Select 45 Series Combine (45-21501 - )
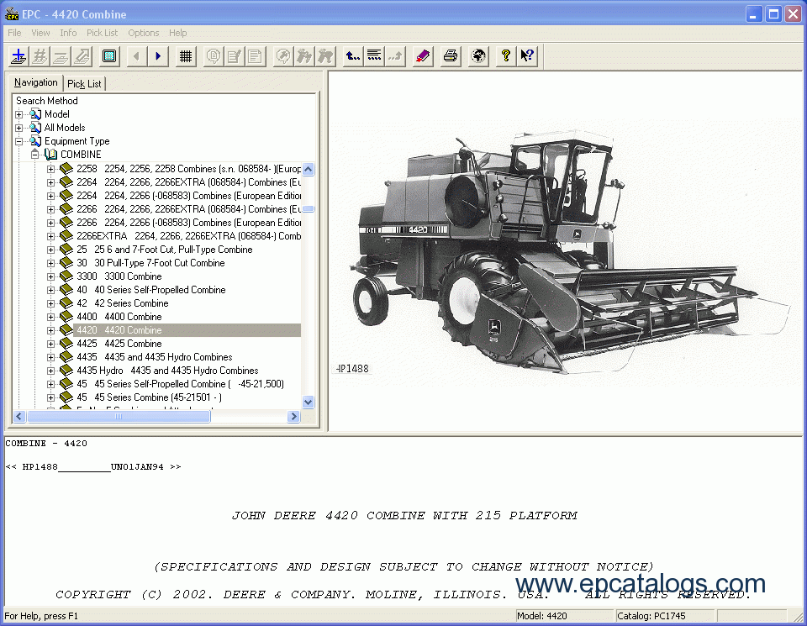 (149, 397)
